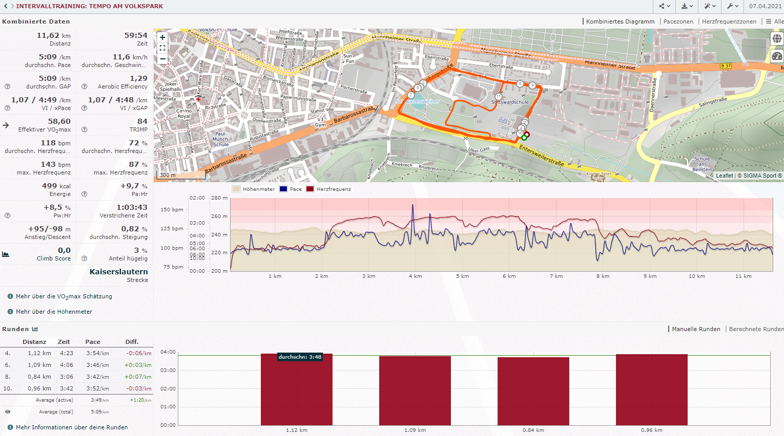Screen dimensions: 784x436
Task: Open the download export dropdown
Action: pyautogui.click(x=687, y=6)
